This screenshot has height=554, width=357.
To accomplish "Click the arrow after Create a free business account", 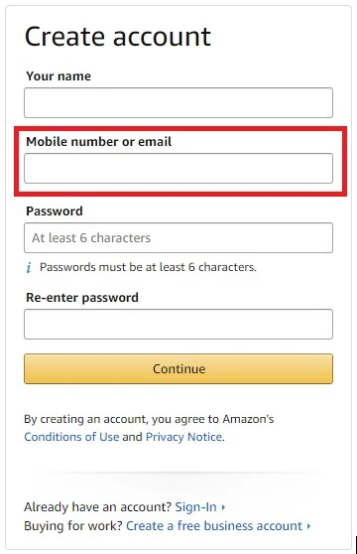I will 308,526.
